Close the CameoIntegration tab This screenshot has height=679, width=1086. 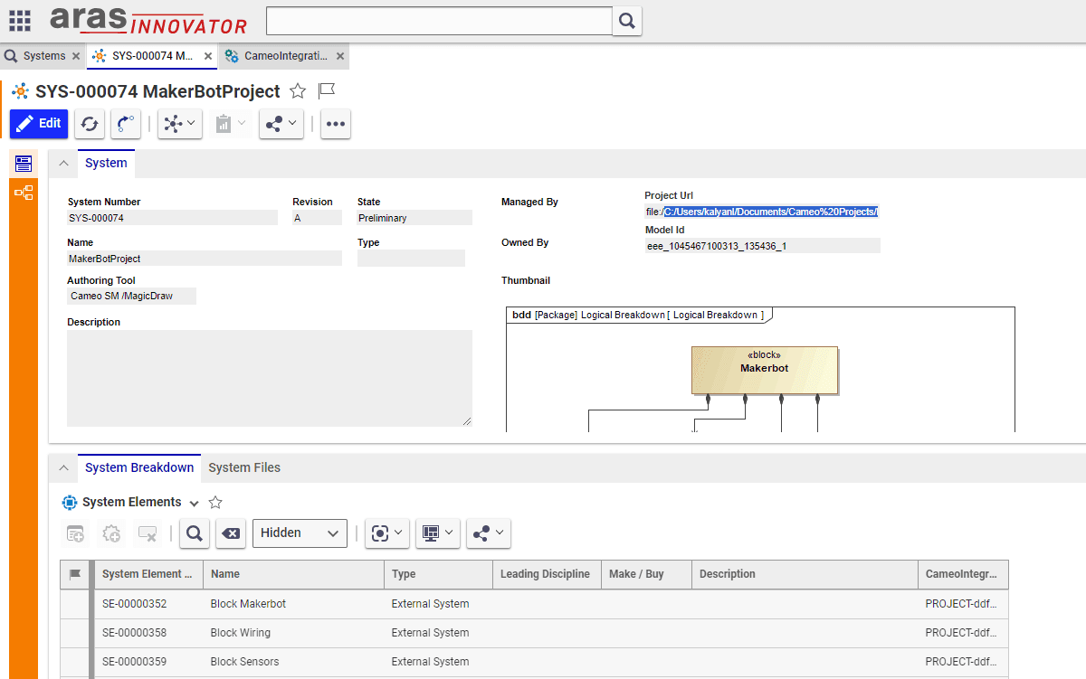(340, 56)
